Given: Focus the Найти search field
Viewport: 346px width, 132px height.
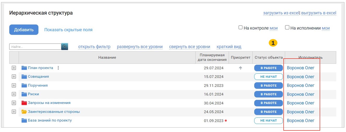Looking at the screenshot, I should pyautogui.click(x=35, y=47).
